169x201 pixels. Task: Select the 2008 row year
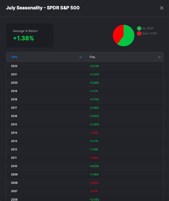click(14, 183)
